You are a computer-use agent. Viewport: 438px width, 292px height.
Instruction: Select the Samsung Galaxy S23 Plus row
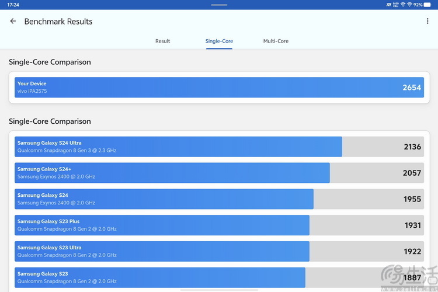coord(219,225)
